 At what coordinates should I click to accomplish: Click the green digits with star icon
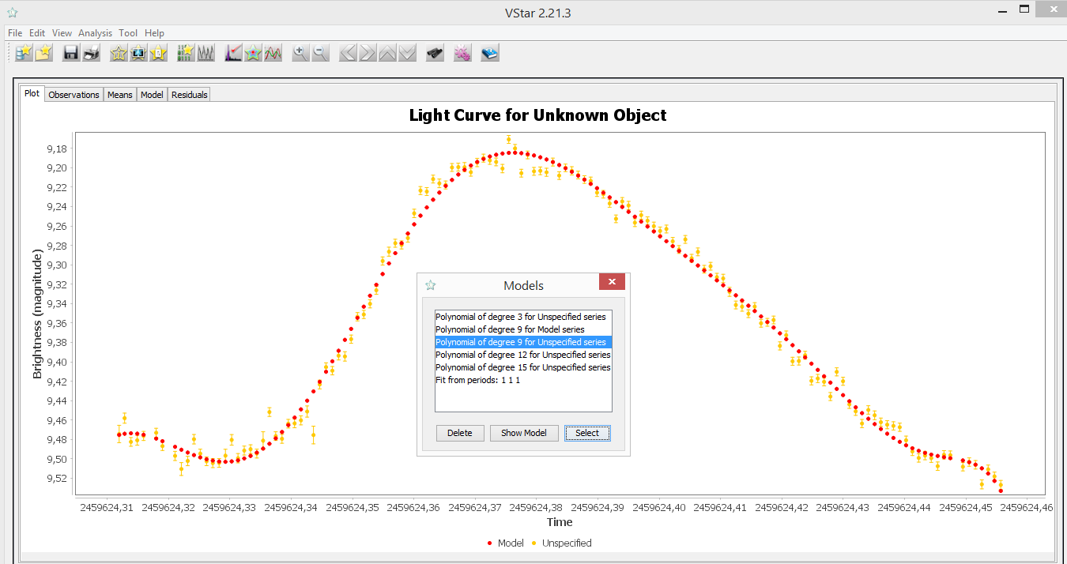(x=186, y=53)
